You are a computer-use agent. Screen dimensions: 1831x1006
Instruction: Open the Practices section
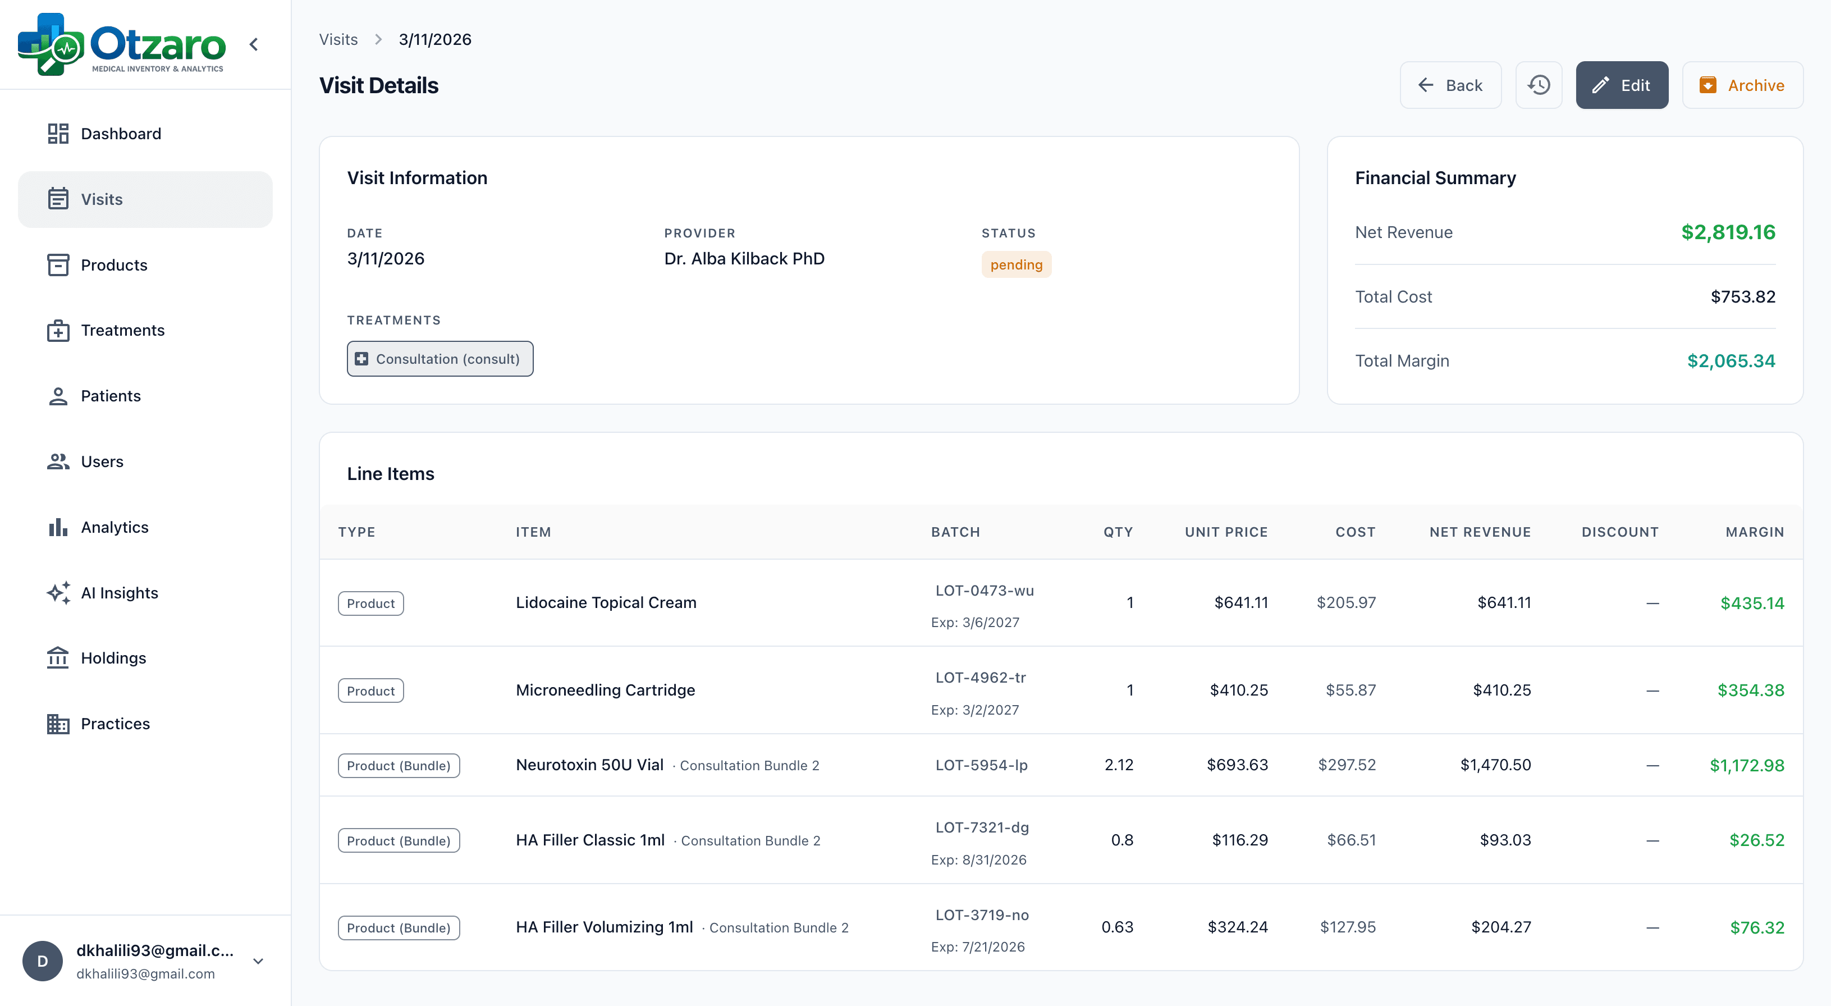pyautogui.click(x=115, y=723)
